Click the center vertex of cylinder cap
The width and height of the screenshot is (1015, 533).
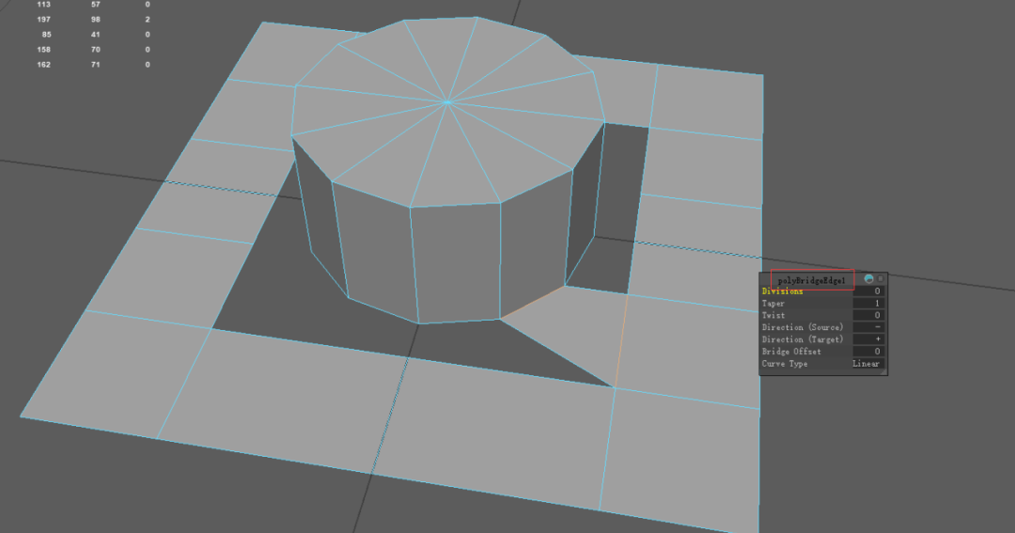pos(447,102)
